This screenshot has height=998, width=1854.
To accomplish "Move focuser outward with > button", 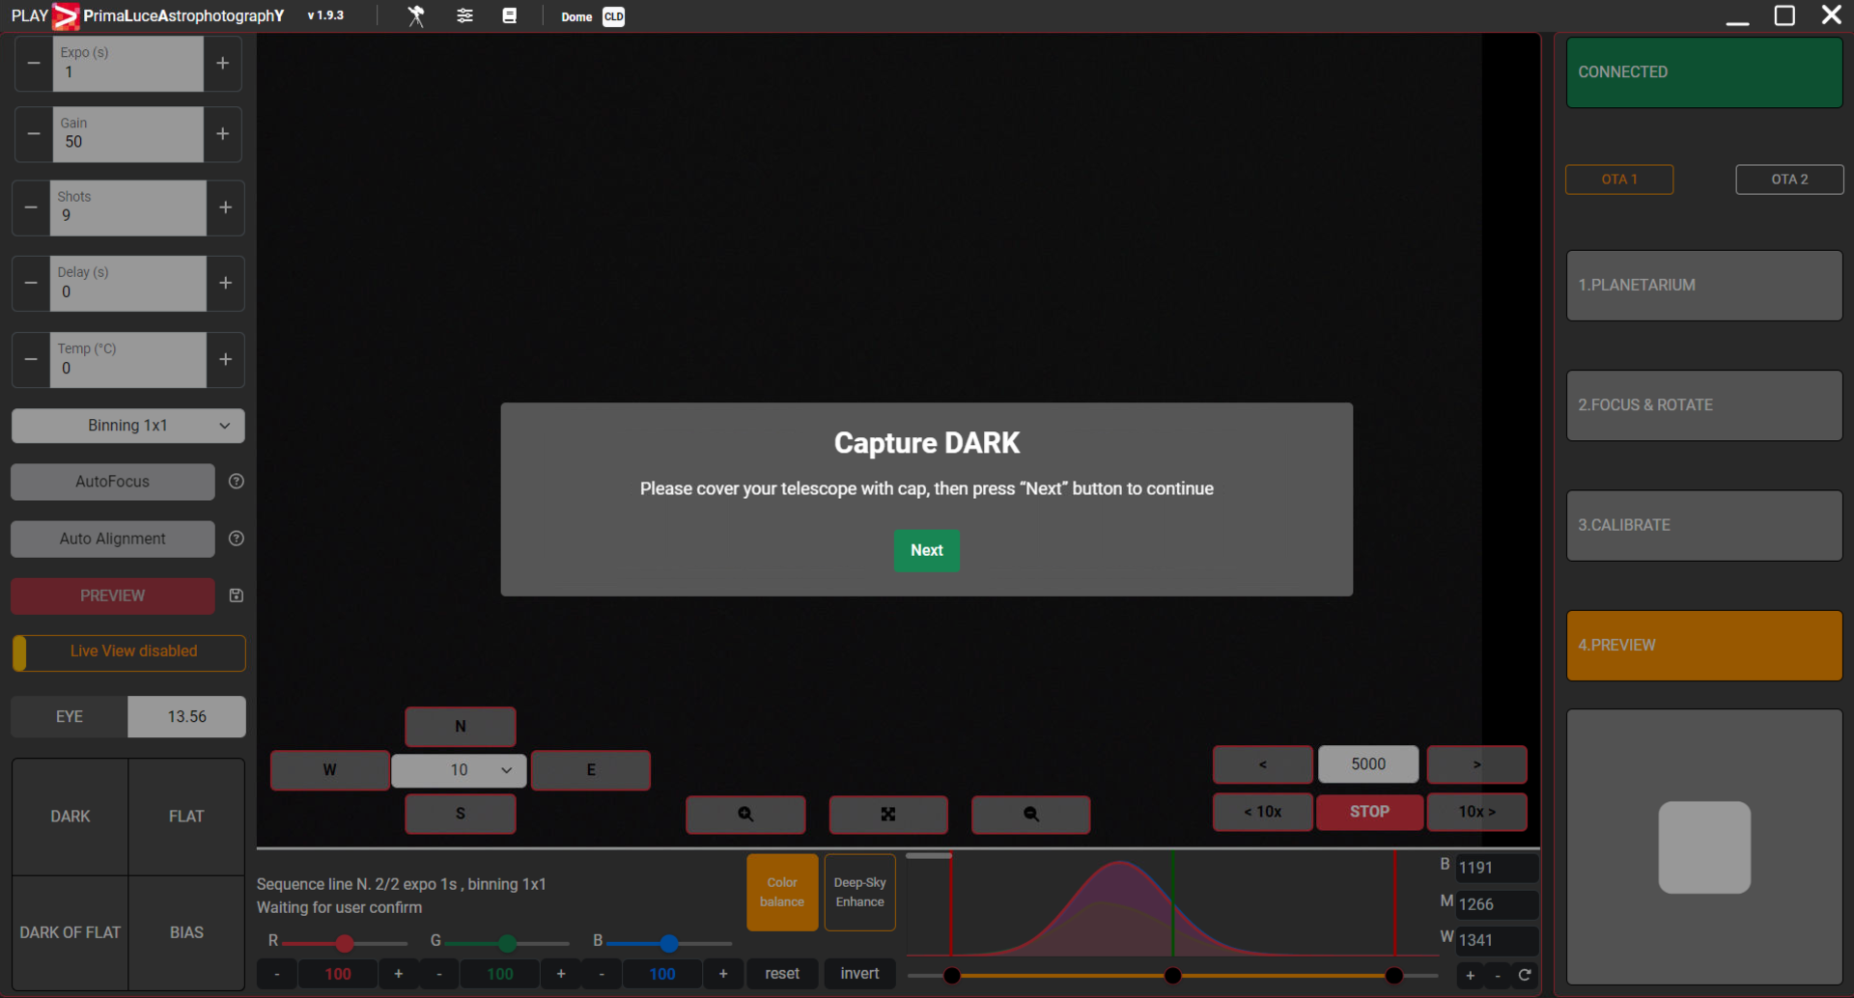I will click(x=1477, y=764).
